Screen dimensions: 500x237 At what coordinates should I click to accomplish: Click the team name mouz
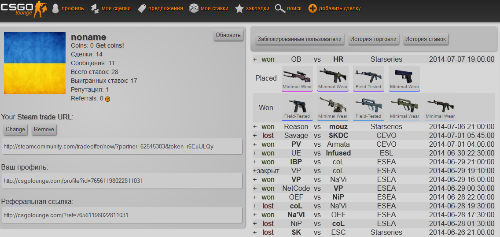tap(338, 127)
